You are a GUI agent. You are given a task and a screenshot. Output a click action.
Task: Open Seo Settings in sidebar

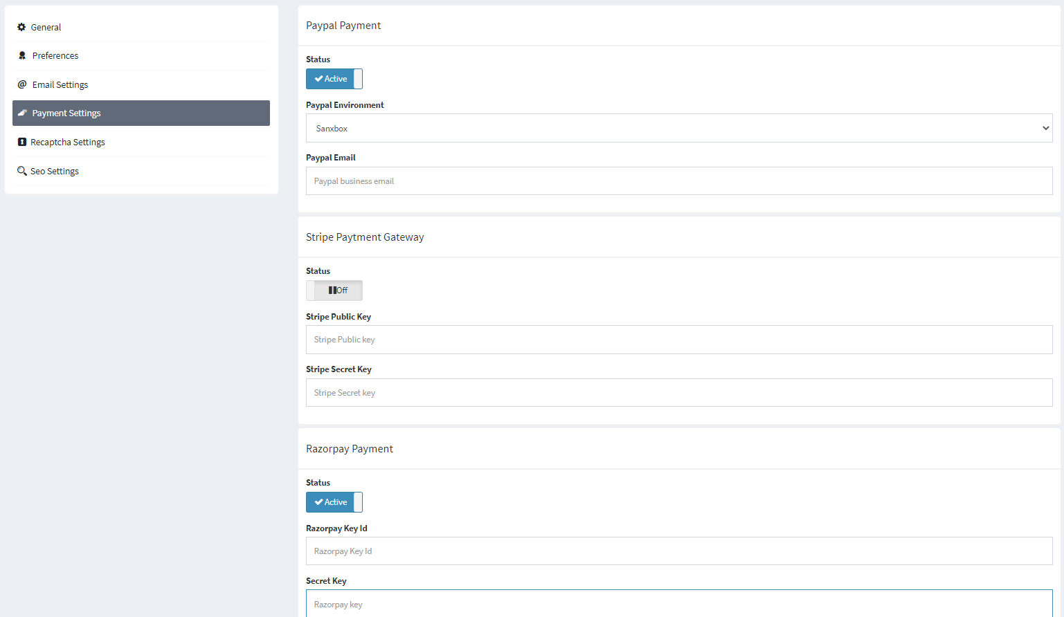click(141, 171)
